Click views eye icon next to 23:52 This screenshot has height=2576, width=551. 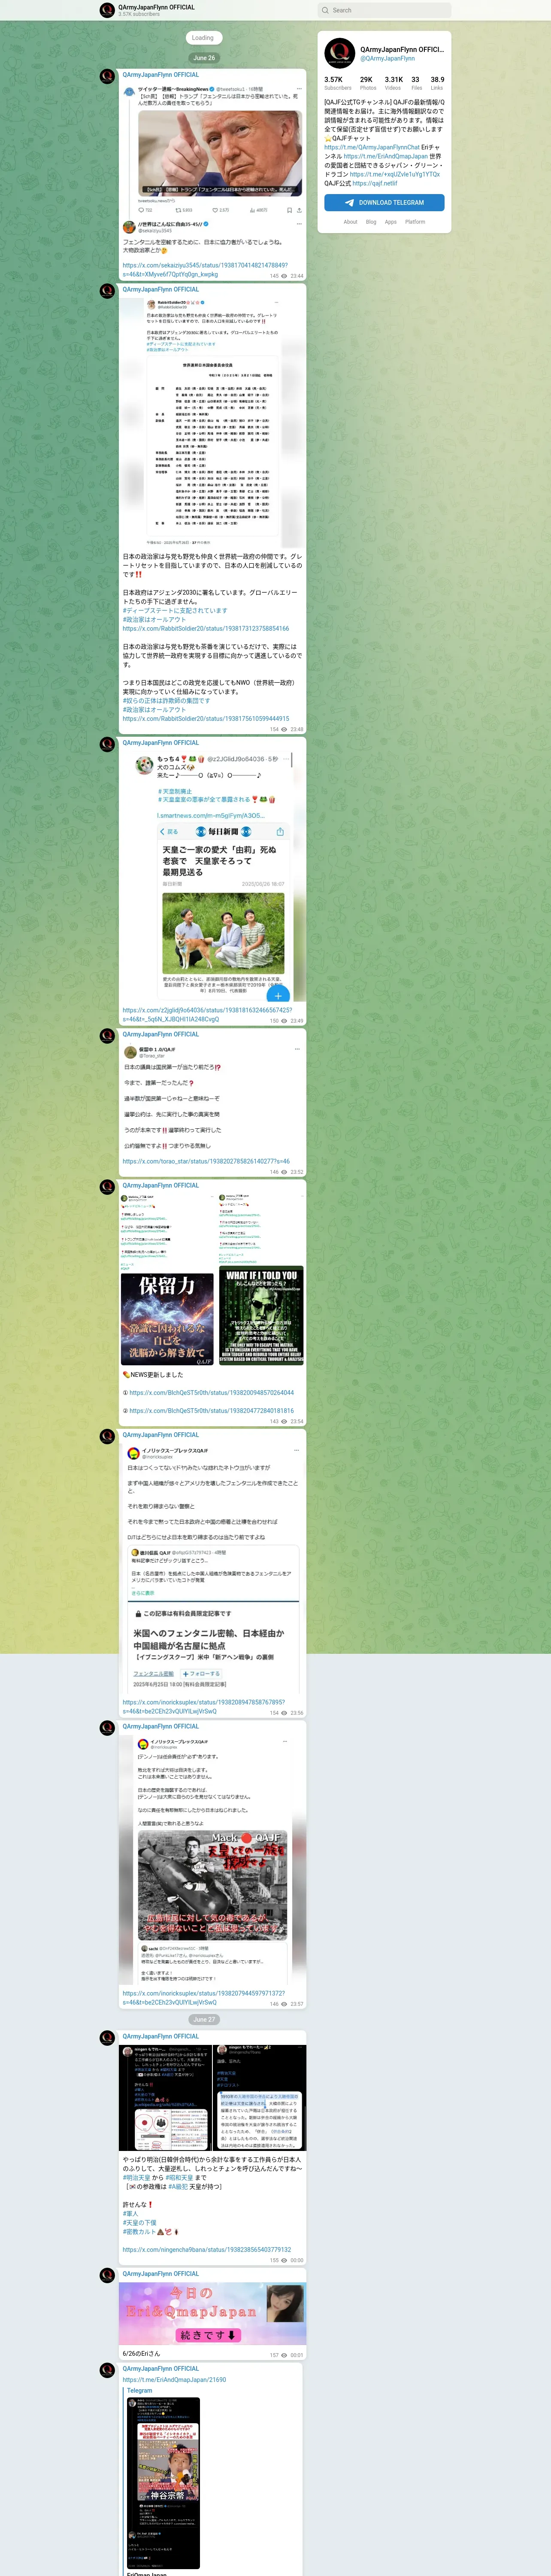coord(285,1172)
